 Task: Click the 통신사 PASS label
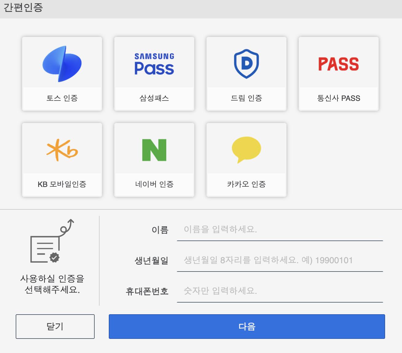pos(339,98)
